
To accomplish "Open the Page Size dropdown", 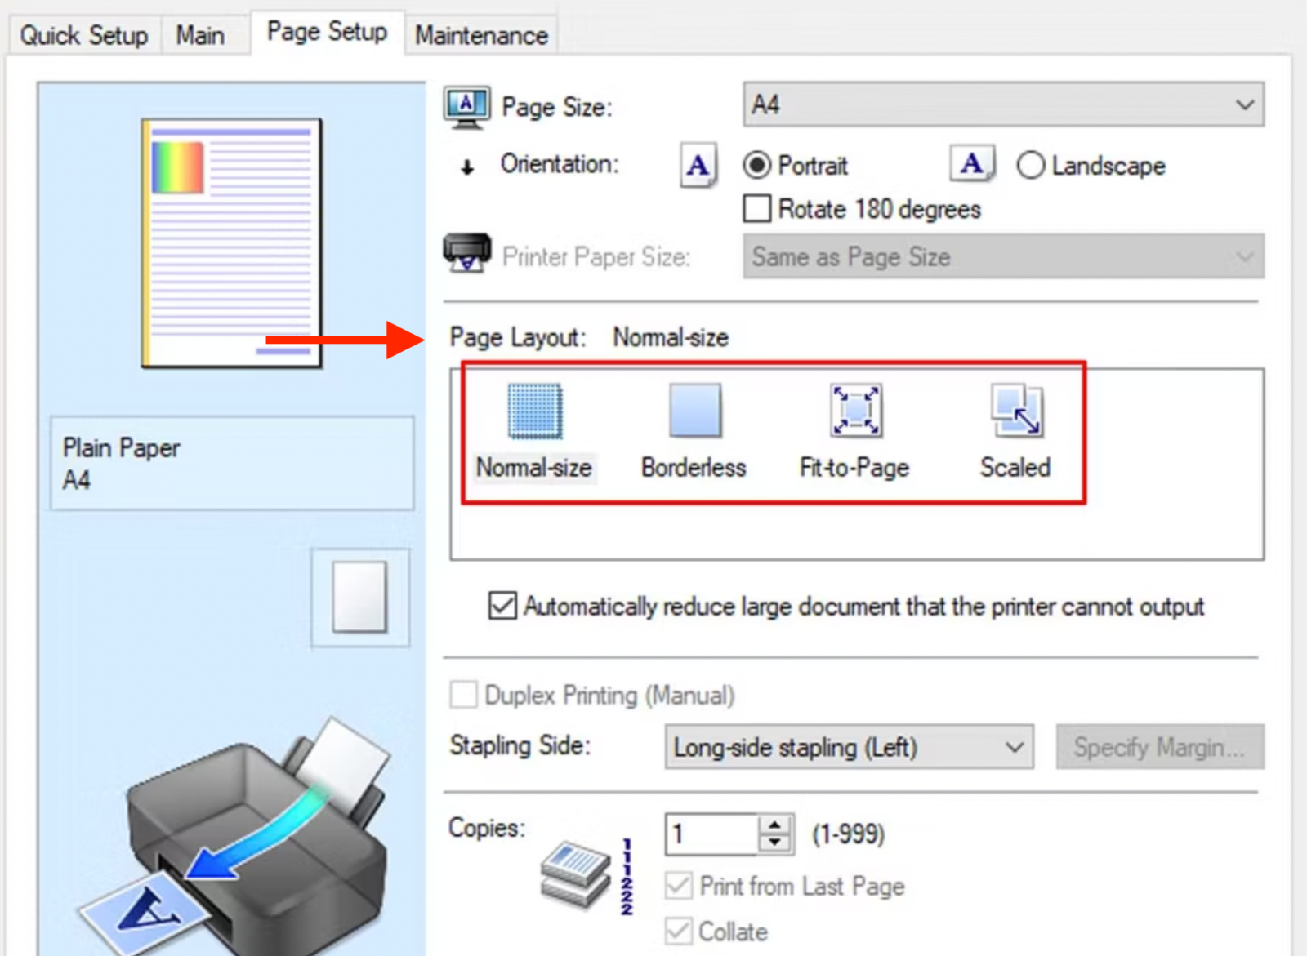I will tap(1244, 104).
